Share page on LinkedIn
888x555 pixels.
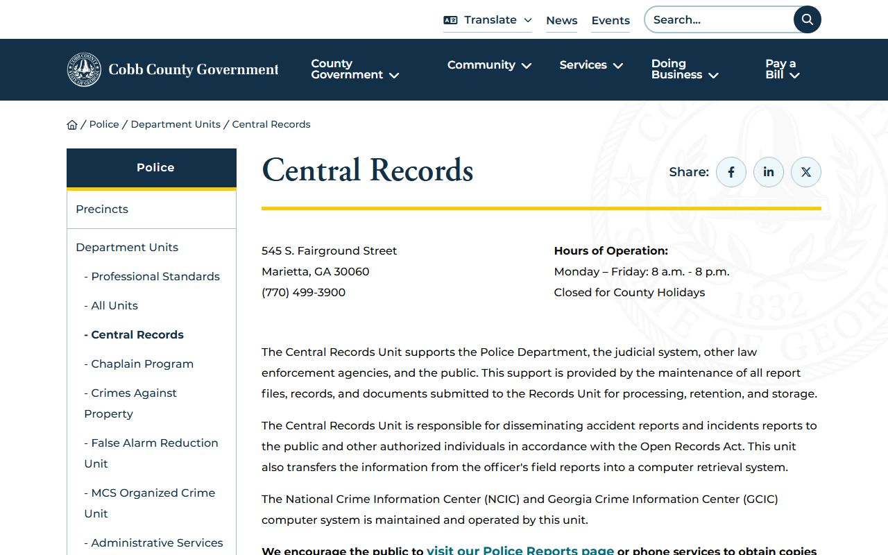click(x=769, y=172)
